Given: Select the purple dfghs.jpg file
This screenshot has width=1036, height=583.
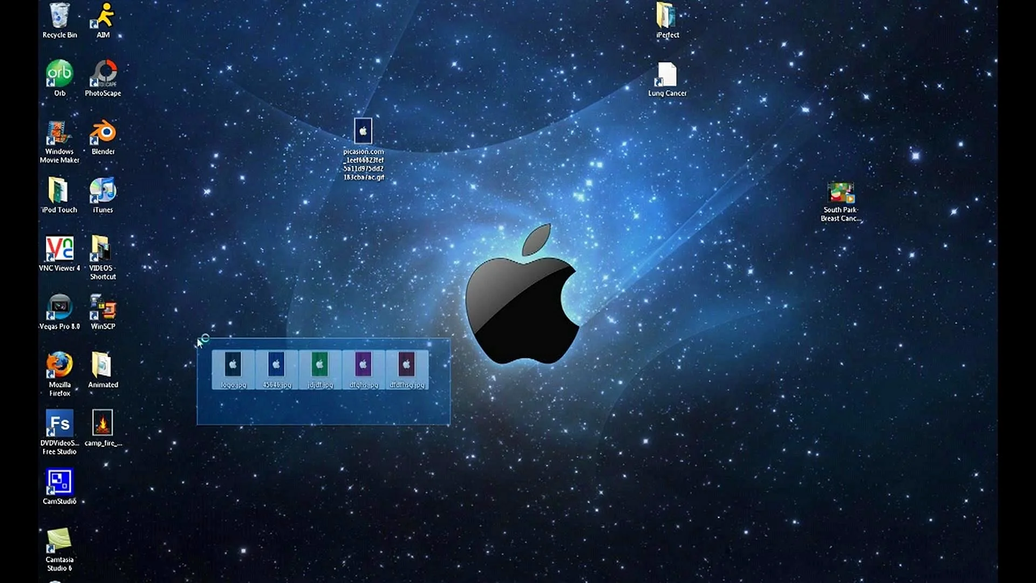Looking at the screenshot, I should (364, 370).
